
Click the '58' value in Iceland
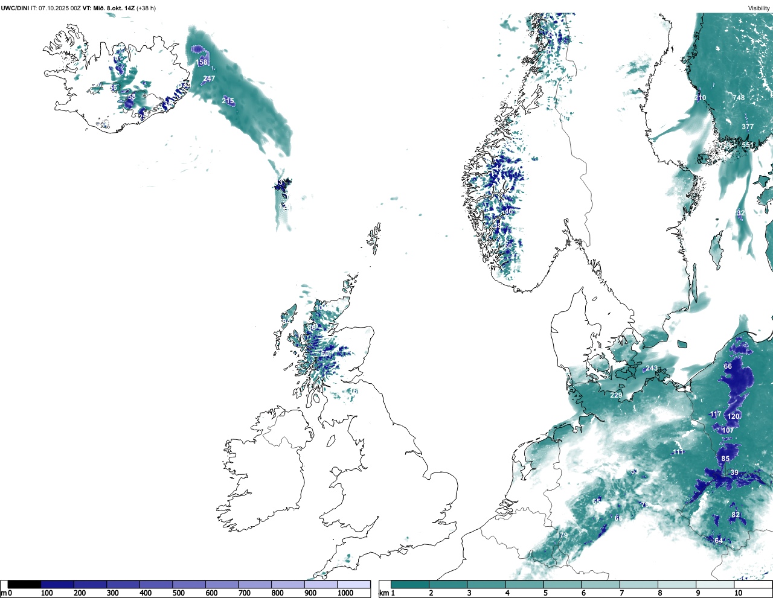(x=132, y=97)
